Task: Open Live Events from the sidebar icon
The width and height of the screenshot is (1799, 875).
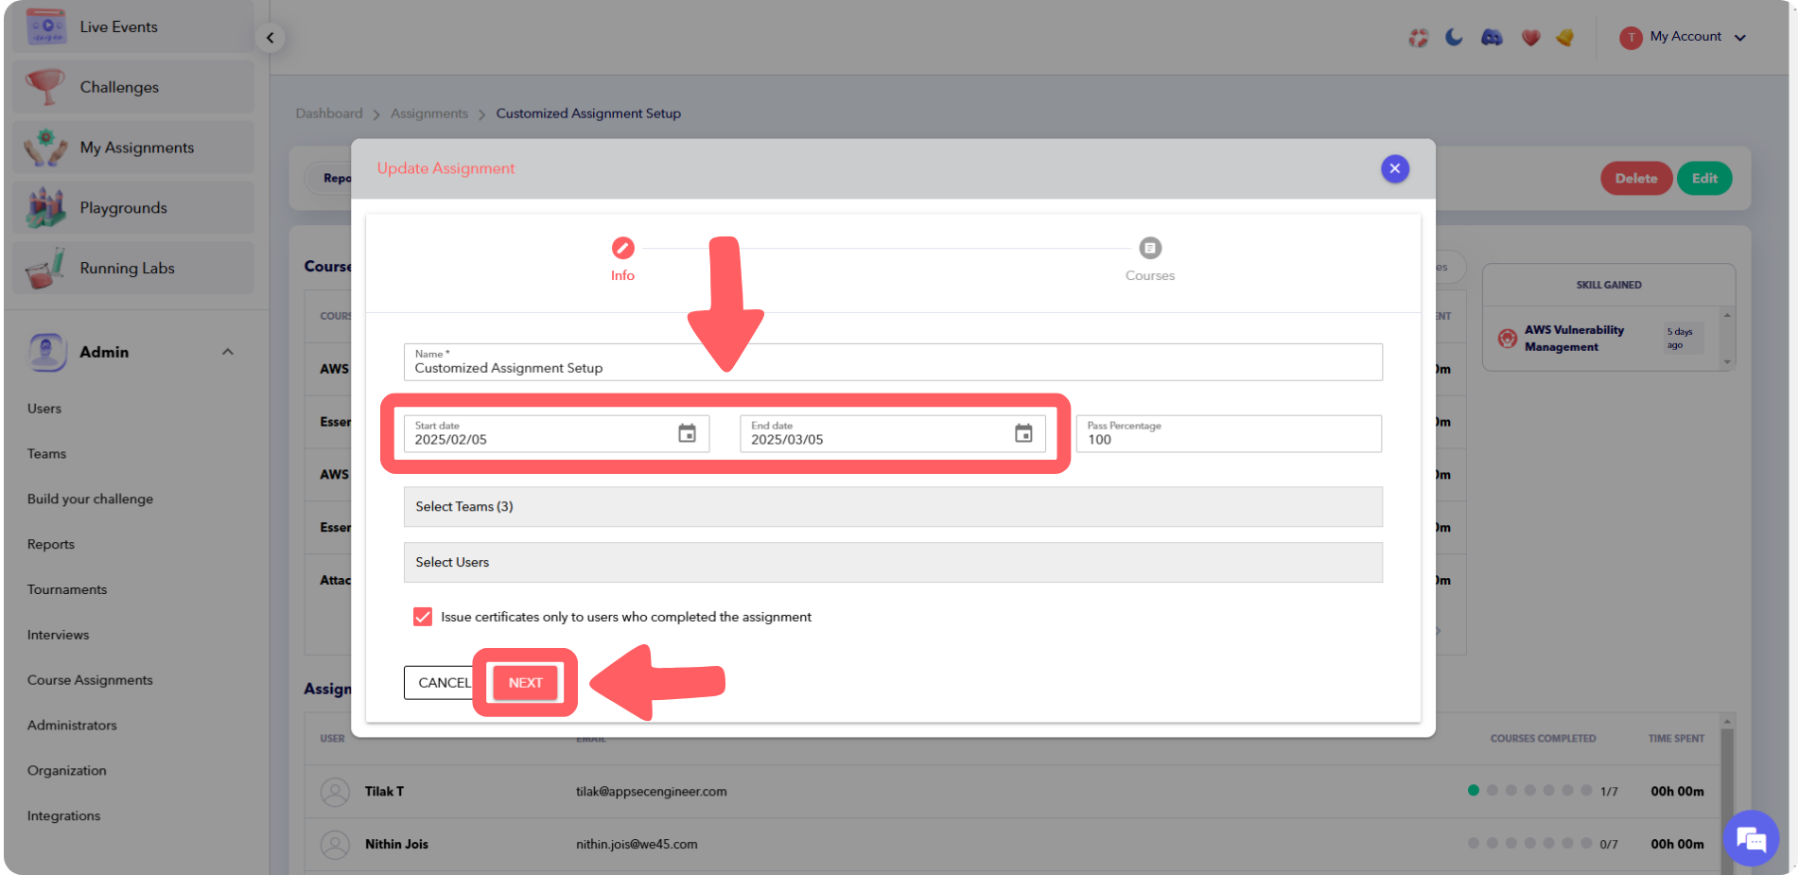Action: 44,26
